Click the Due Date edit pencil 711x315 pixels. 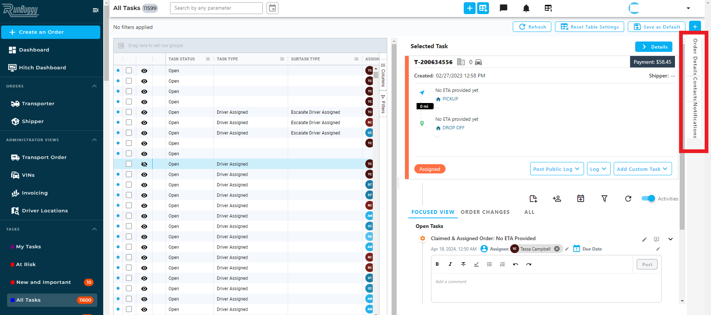pos(658,249)
